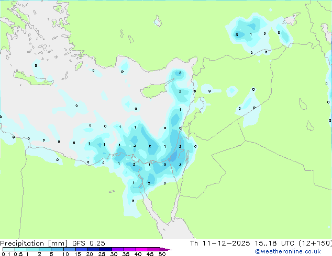Viewport: 332px width, 256px height.
Task: Click the '25' legend scale label
Action: pos(102,254)
